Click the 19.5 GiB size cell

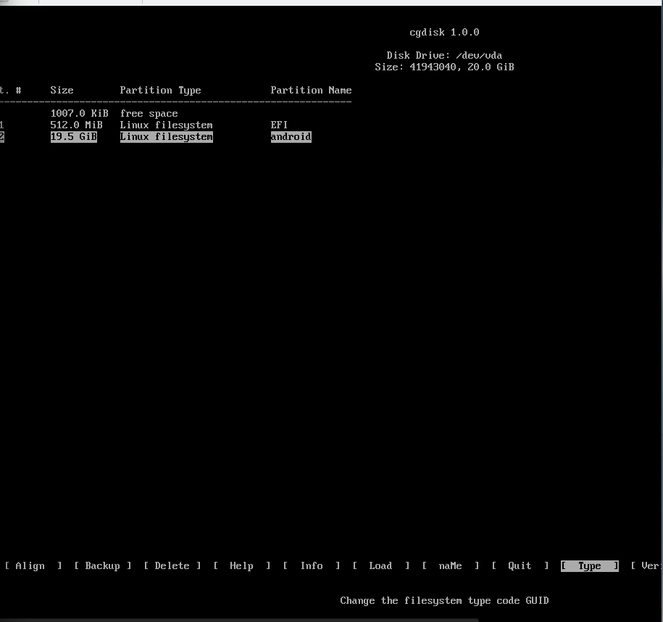[73, 137]
